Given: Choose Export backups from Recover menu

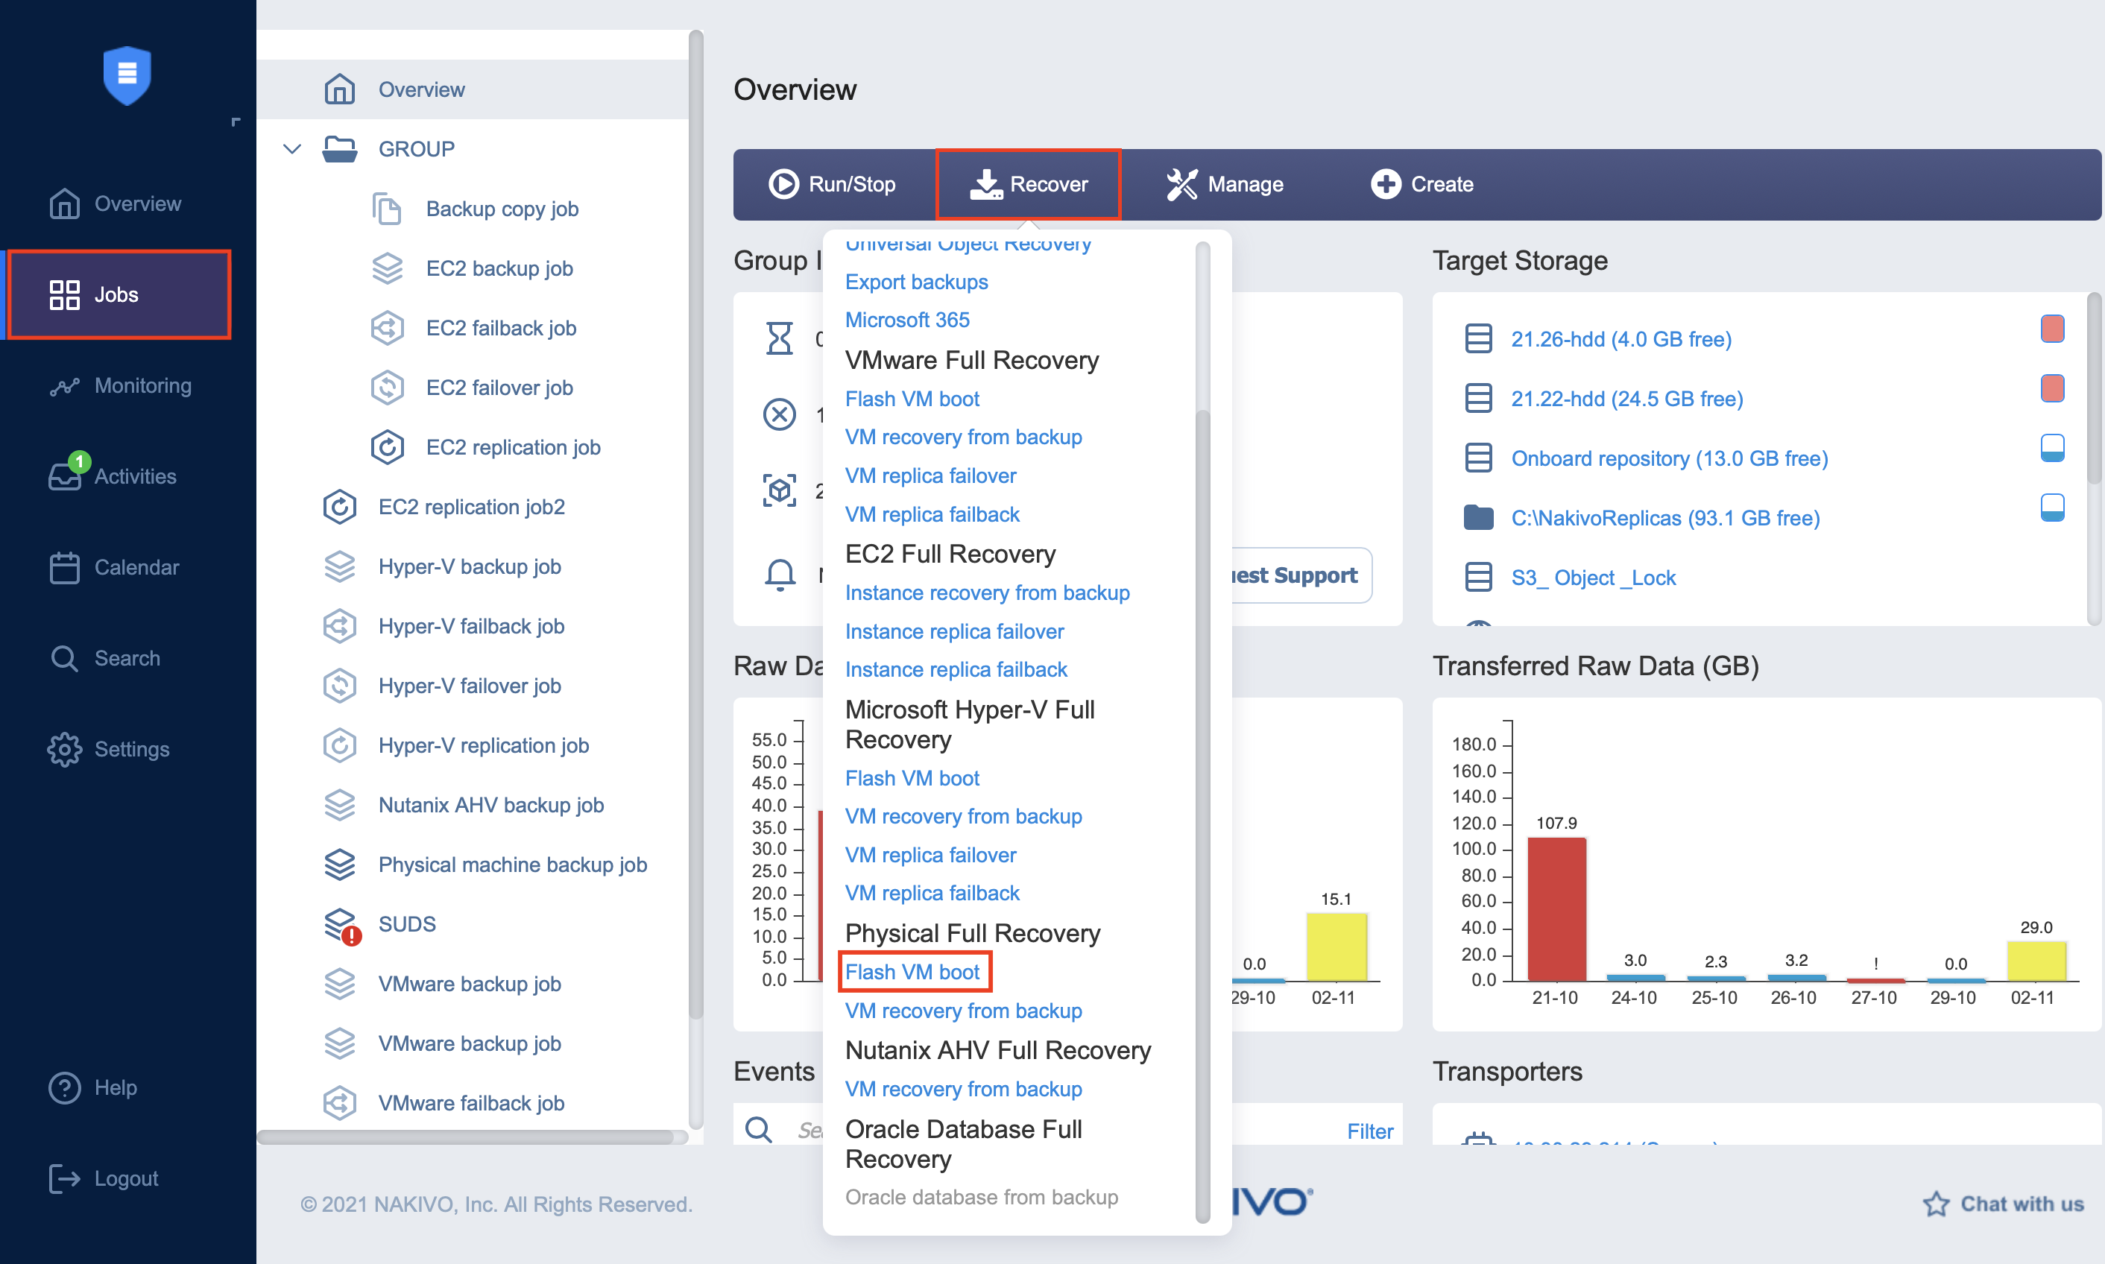Looking at the screenshot, I should [916, 282].
